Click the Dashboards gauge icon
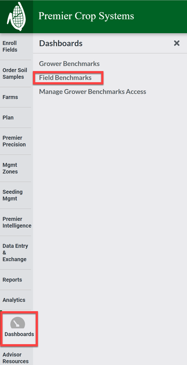Image resolution: width=187 pixels, height=365 pixels. click(18, 323)
